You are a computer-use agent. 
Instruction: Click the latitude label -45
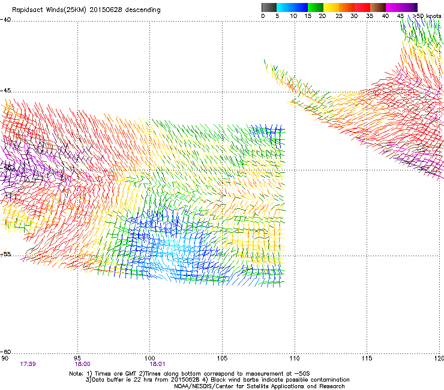5,91
